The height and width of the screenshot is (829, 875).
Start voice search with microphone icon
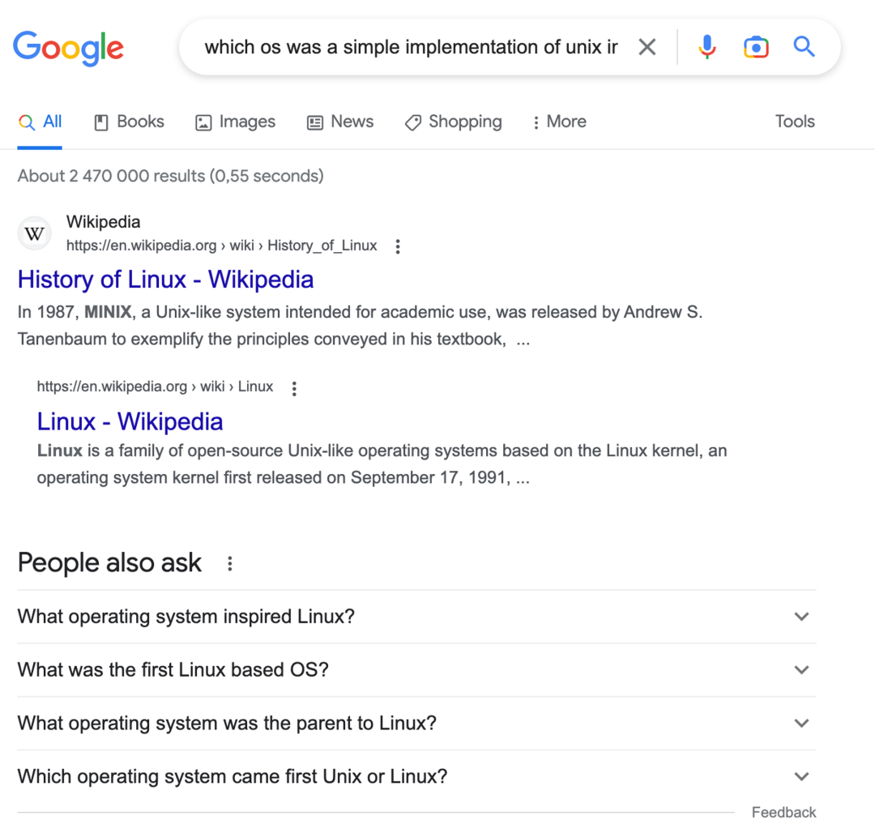tap(707, 47)
